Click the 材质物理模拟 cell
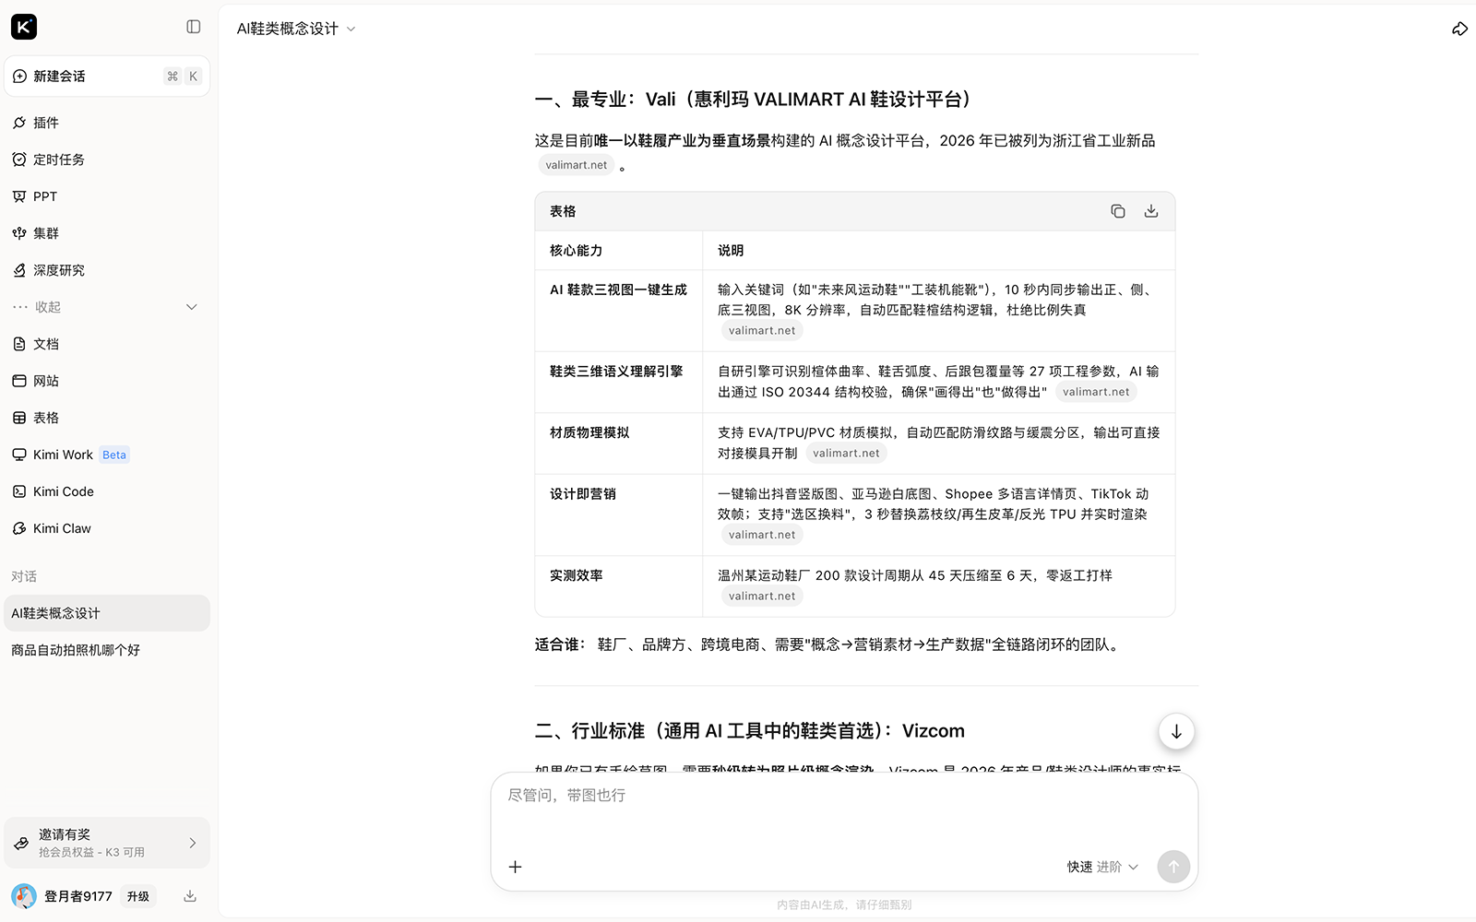 click(x=619, y=443)
